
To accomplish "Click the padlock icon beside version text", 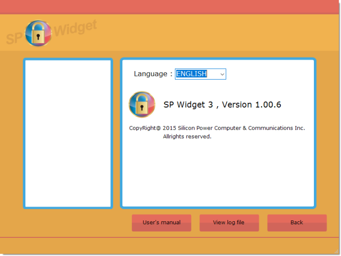I will tap(142, 104).
